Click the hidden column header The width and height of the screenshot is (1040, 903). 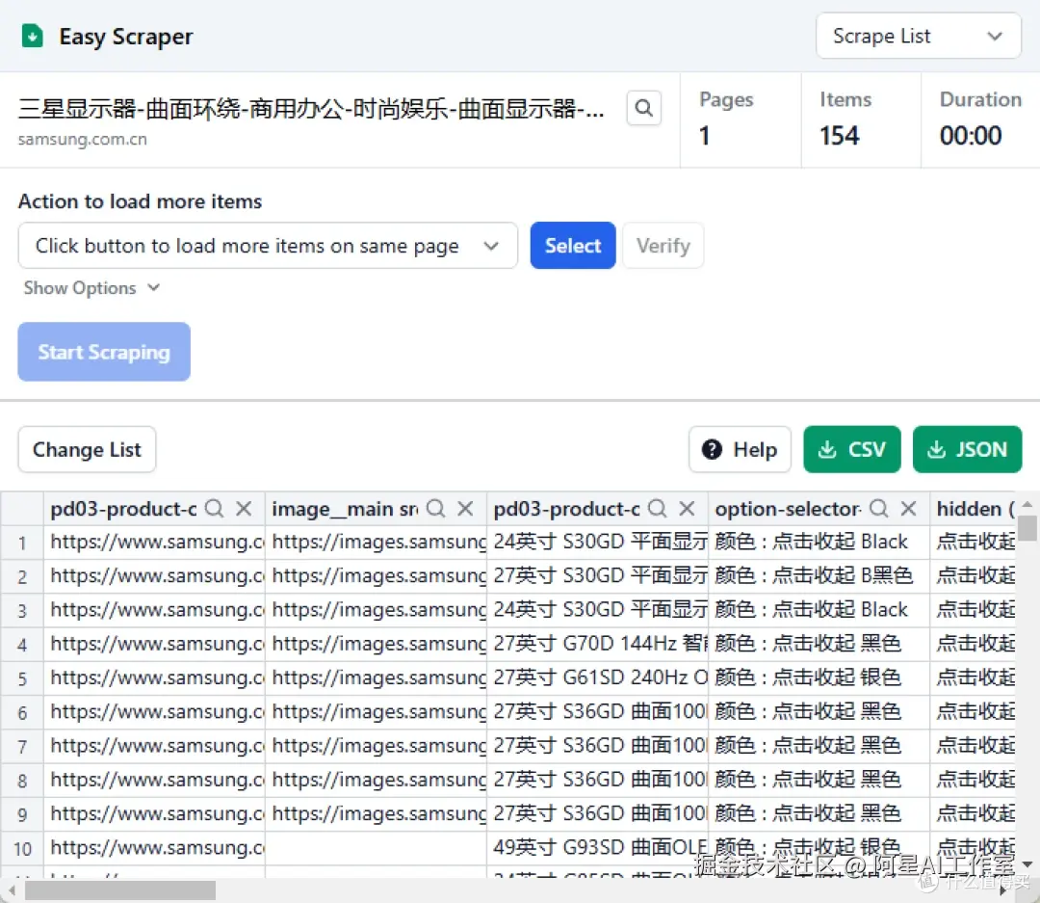[x=973, y=509]
